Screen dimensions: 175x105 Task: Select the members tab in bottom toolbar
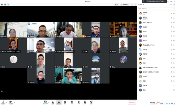(x=59, y=102)
